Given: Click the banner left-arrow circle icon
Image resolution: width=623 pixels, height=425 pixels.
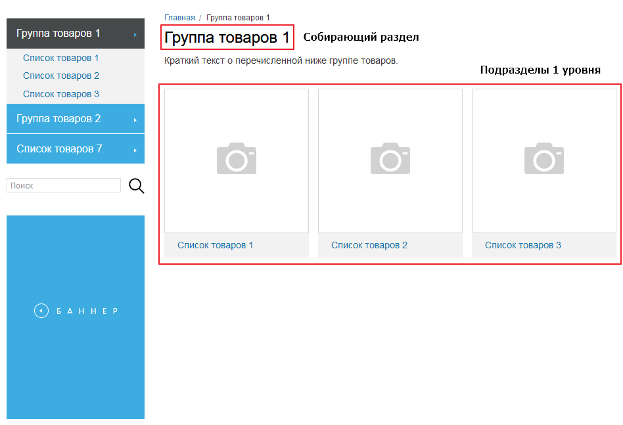Looking at the screenshot, I should point(41,311).
